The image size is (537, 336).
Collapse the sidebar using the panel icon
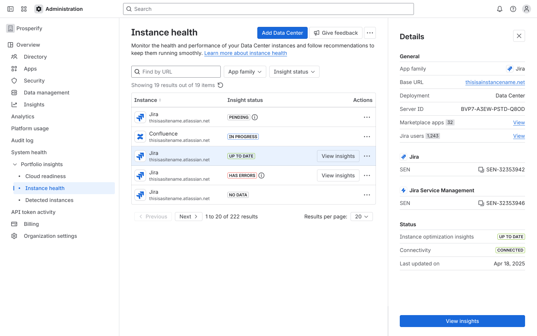10,9
